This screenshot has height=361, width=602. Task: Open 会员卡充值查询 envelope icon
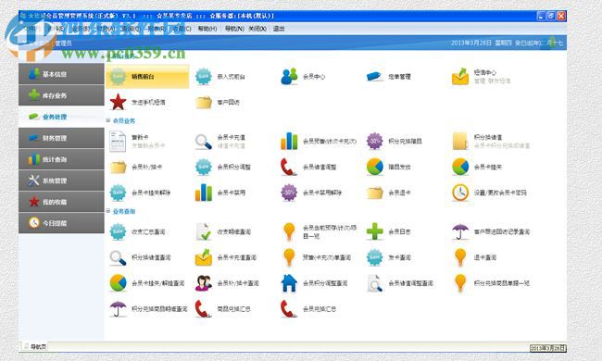[204, 257]
